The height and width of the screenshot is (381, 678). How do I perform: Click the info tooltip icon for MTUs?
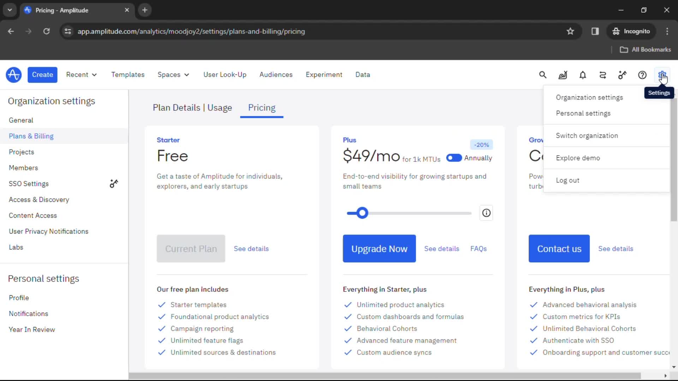[487, 213]
